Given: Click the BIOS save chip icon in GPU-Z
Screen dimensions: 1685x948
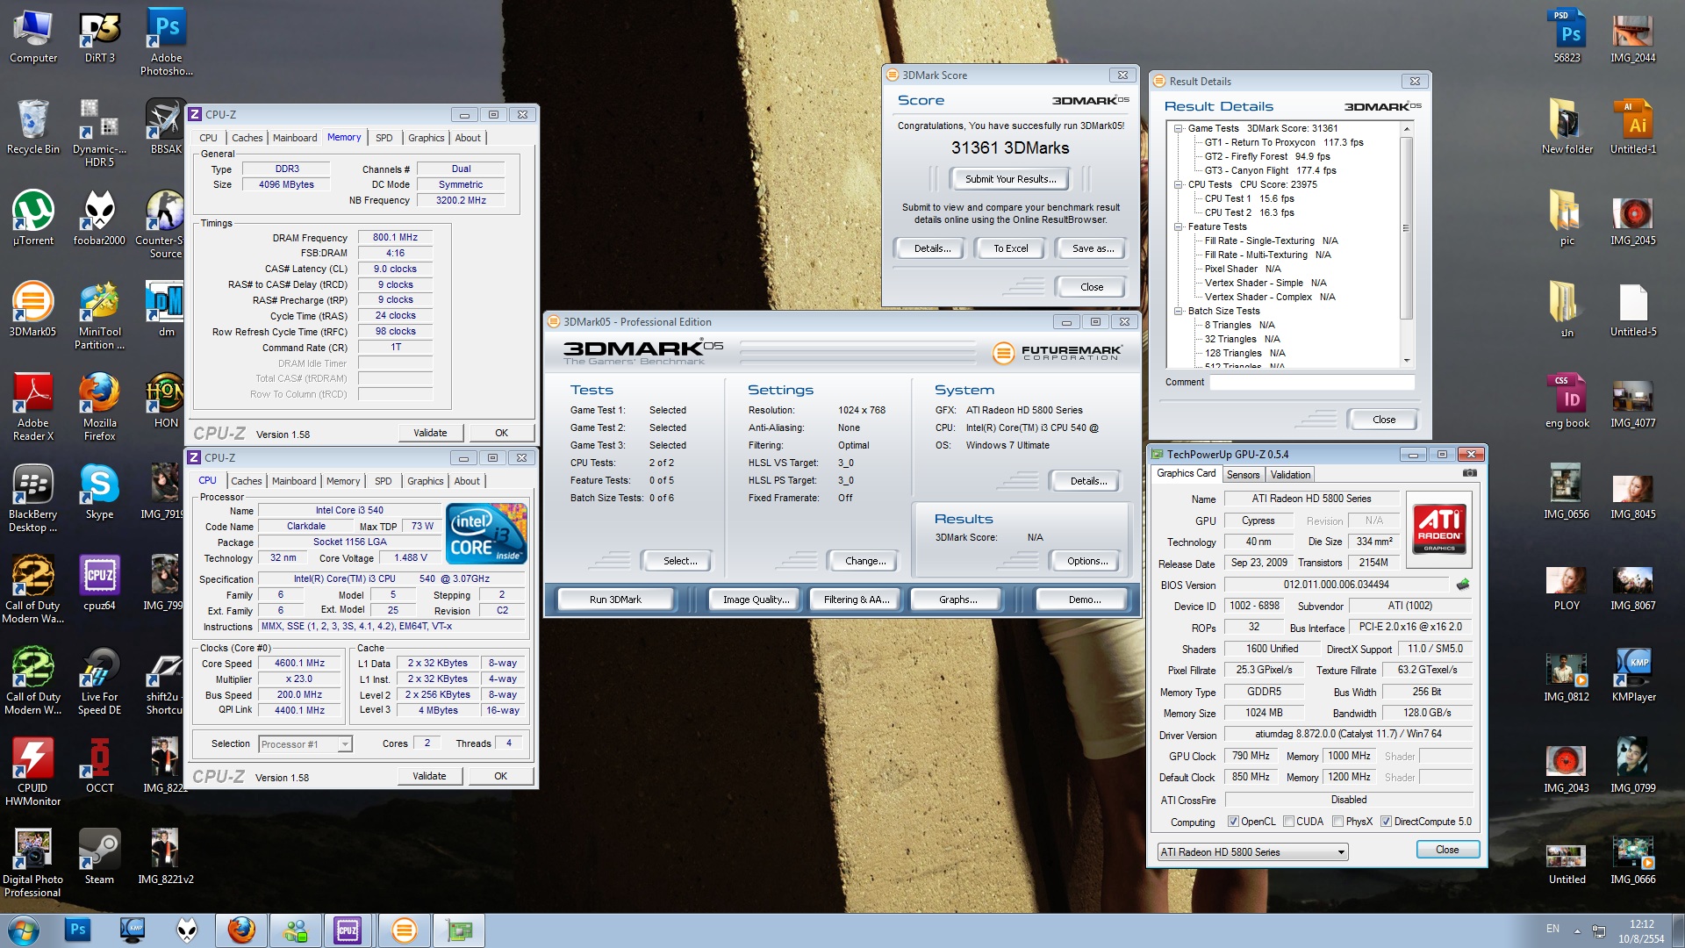Looking at the screenshot, I should [x=1462, y=585].
